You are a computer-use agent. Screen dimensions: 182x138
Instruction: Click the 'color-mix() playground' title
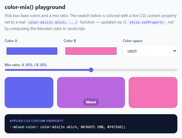[x=35, y=7]
